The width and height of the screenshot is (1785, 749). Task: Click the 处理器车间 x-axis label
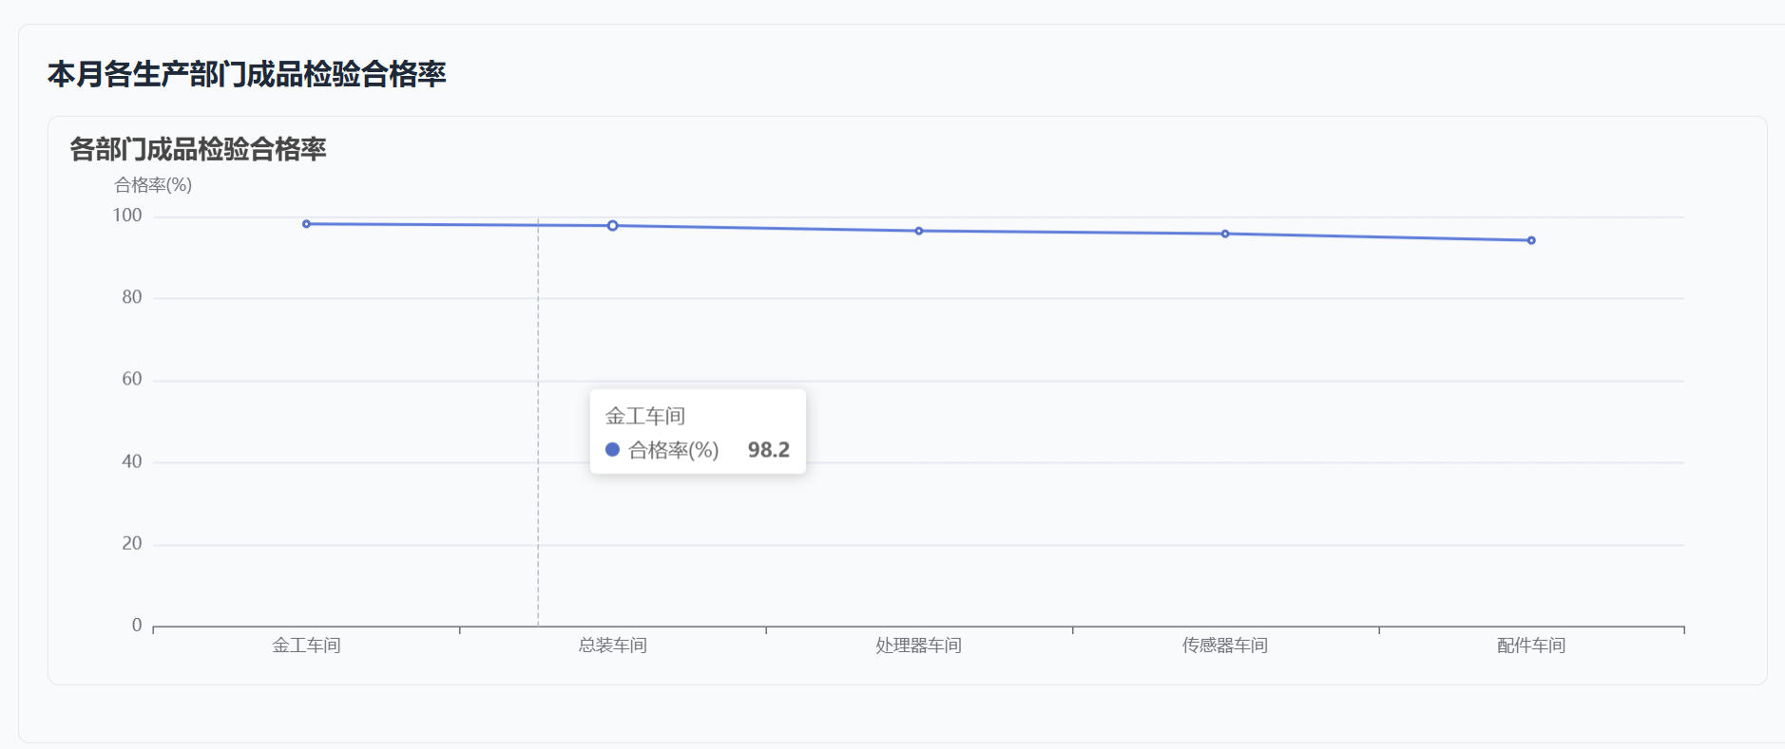(x=919, y=646)
